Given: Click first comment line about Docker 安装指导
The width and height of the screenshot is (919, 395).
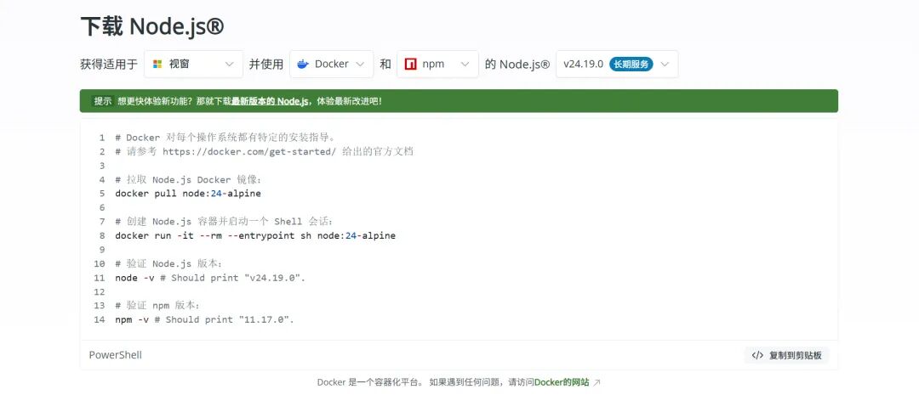Looking at the screenshot, I should tap(225, 138).
